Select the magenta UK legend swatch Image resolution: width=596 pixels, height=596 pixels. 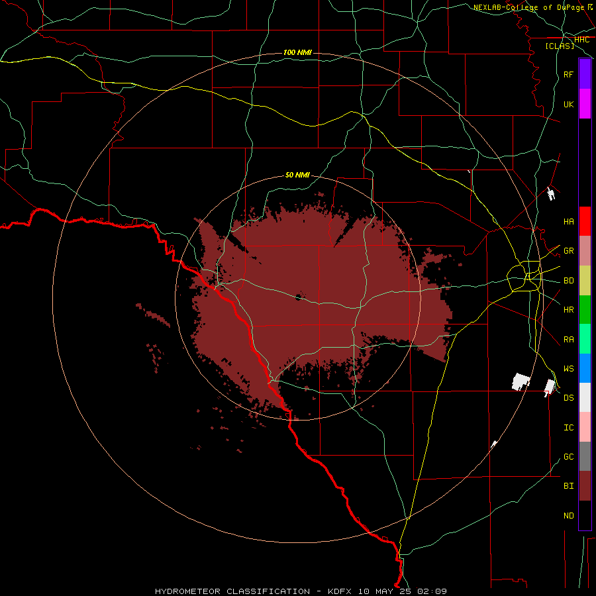(585, 104)
